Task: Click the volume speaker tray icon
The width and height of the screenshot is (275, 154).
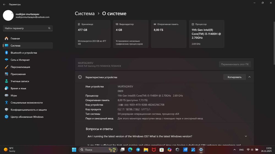Action: tap(252, 150)
